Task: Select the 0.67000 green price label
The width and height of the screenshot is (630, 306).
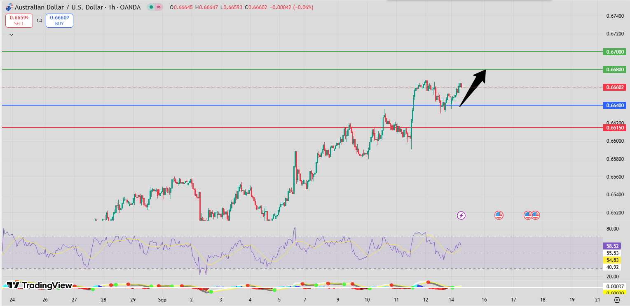Action: click(615, 52)
